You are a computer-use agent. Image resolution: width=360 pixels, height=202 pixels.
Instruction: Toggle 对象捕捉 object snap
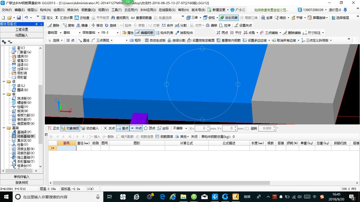(x=70, y=128)
